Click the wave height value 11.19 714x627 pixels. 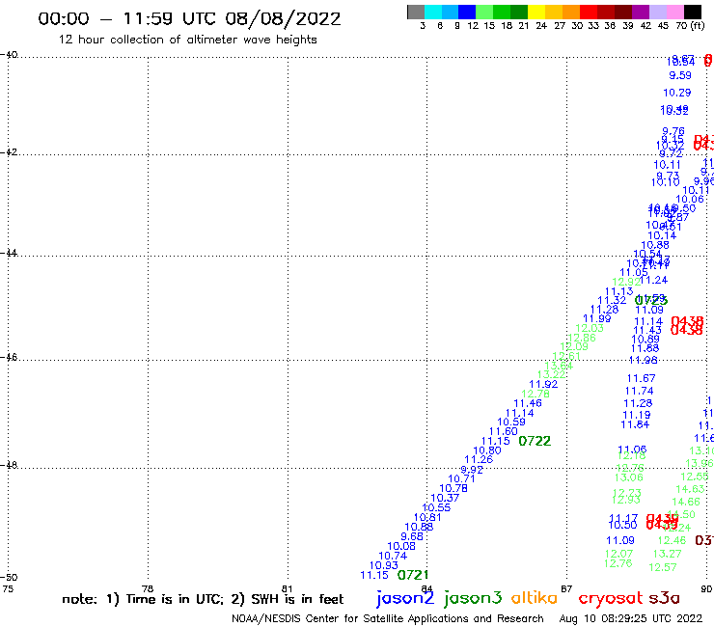point(637,416)
